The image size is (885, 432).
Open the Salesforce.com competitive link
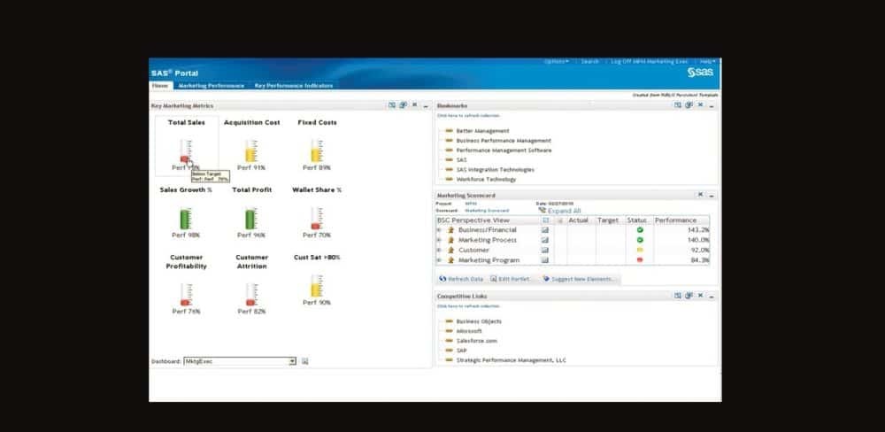point(477,340)
